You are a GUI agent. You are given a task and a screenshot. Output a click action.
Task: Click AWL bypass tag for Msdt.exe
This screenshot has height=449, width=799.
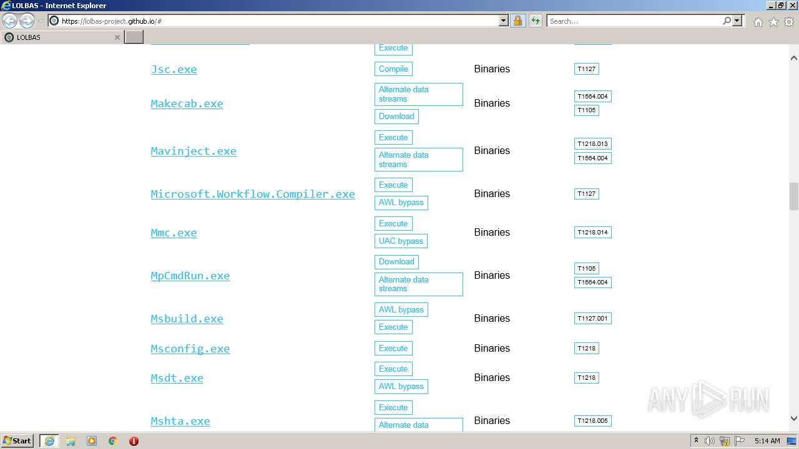click(401, 386)
